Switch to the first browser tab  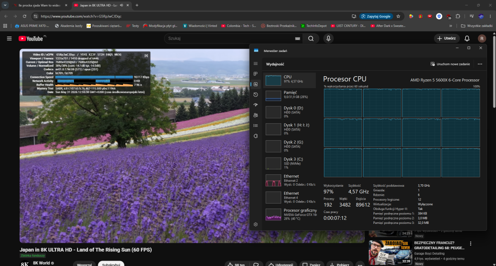click(39, 5)
